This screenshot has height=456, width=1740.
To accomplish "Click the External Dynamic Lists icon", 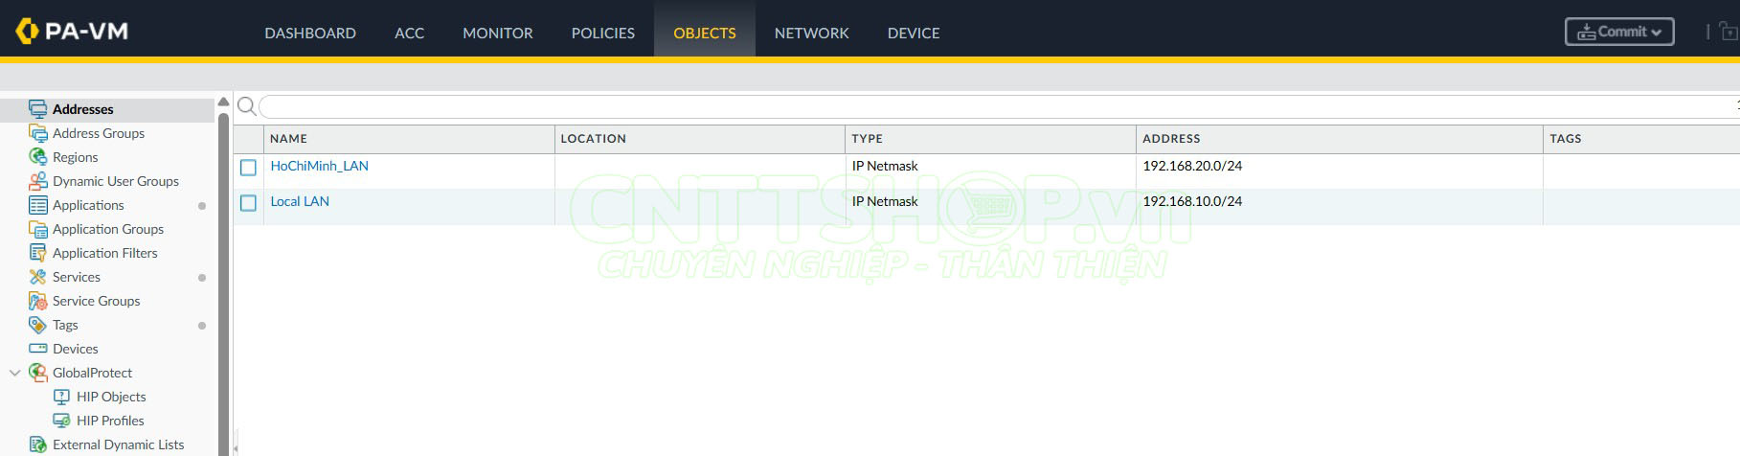I will click(x=38, y=445).
